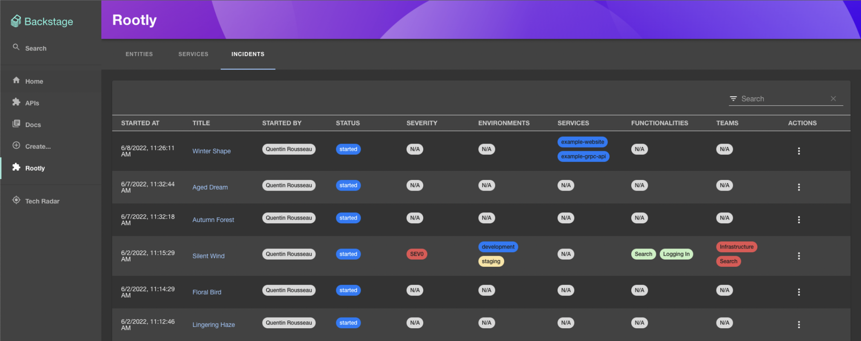Click the green Search functionality chip
Image resolution: width=861 pixels, height=341 pixels.
[x=644, y=254]
